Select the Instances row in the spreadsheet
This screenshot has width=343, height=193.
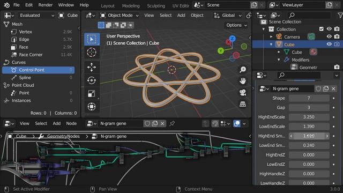point(39,101)
